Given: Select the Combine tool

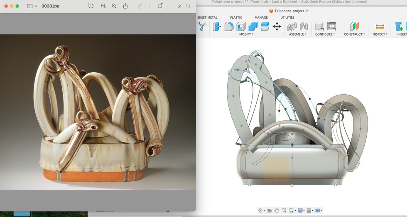Looking at the screenshot, I should coord(253,27).
